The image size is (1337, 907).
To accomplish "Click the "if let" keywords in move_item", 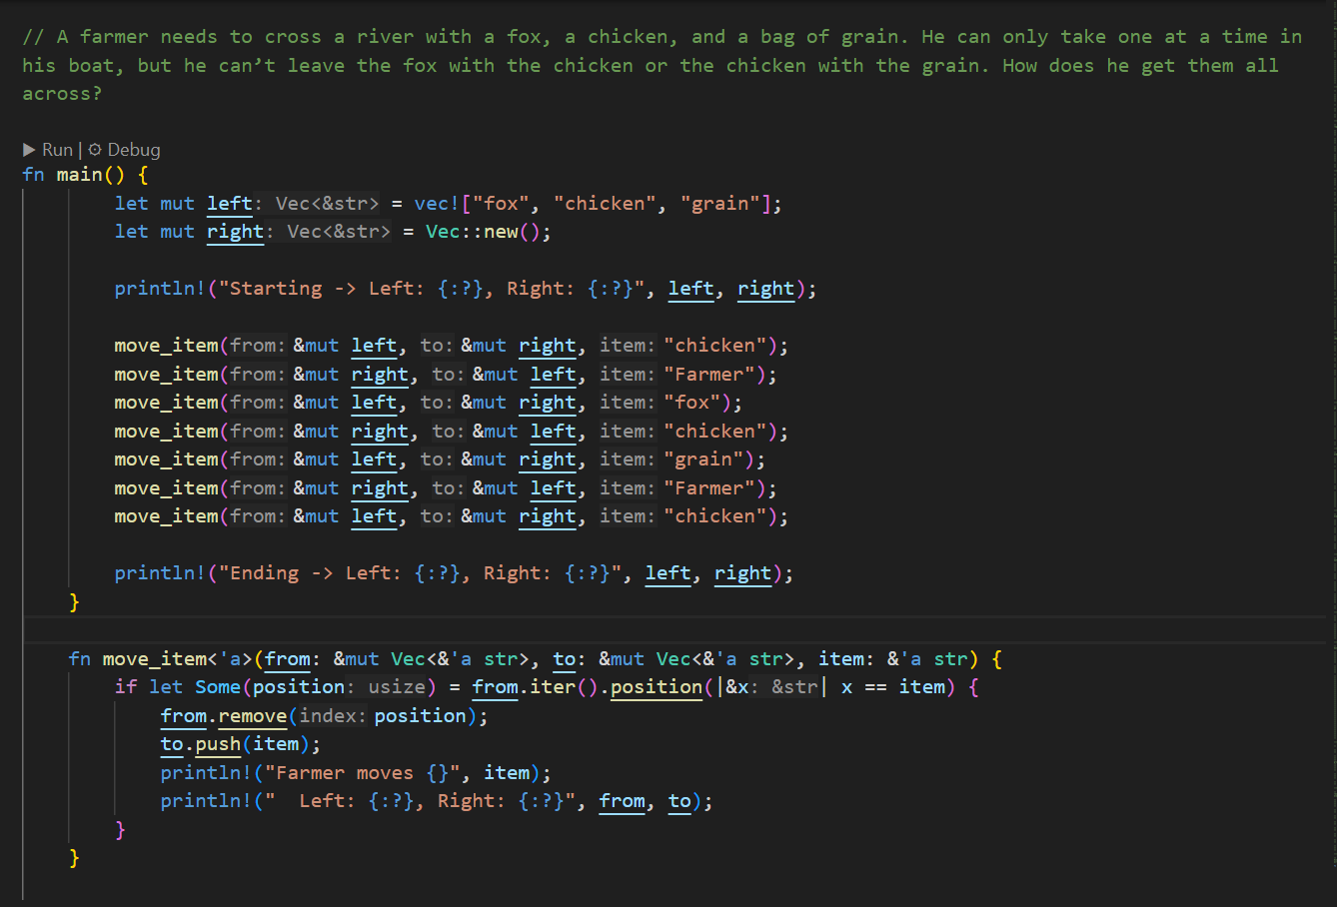I will [x=149, y=687].
